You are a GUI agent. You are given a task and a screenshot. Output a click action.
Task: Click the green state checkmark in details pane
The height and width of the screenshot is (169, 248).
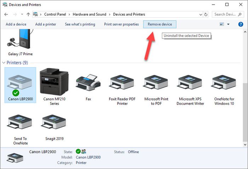click(78, 151)
